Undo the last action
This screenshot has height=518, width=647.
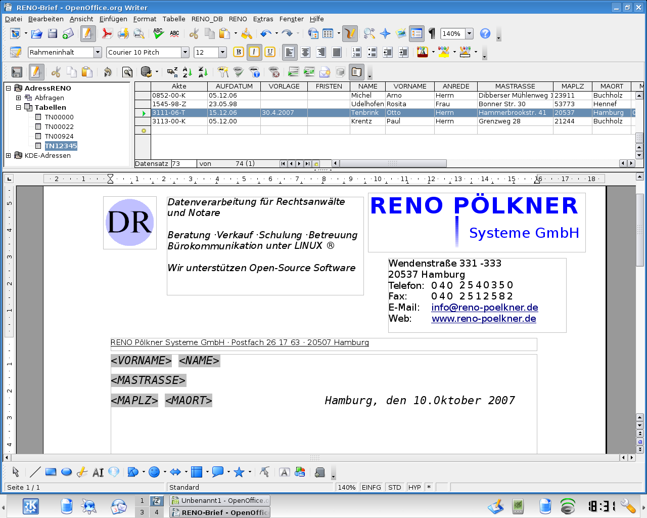tap(266, 33)
